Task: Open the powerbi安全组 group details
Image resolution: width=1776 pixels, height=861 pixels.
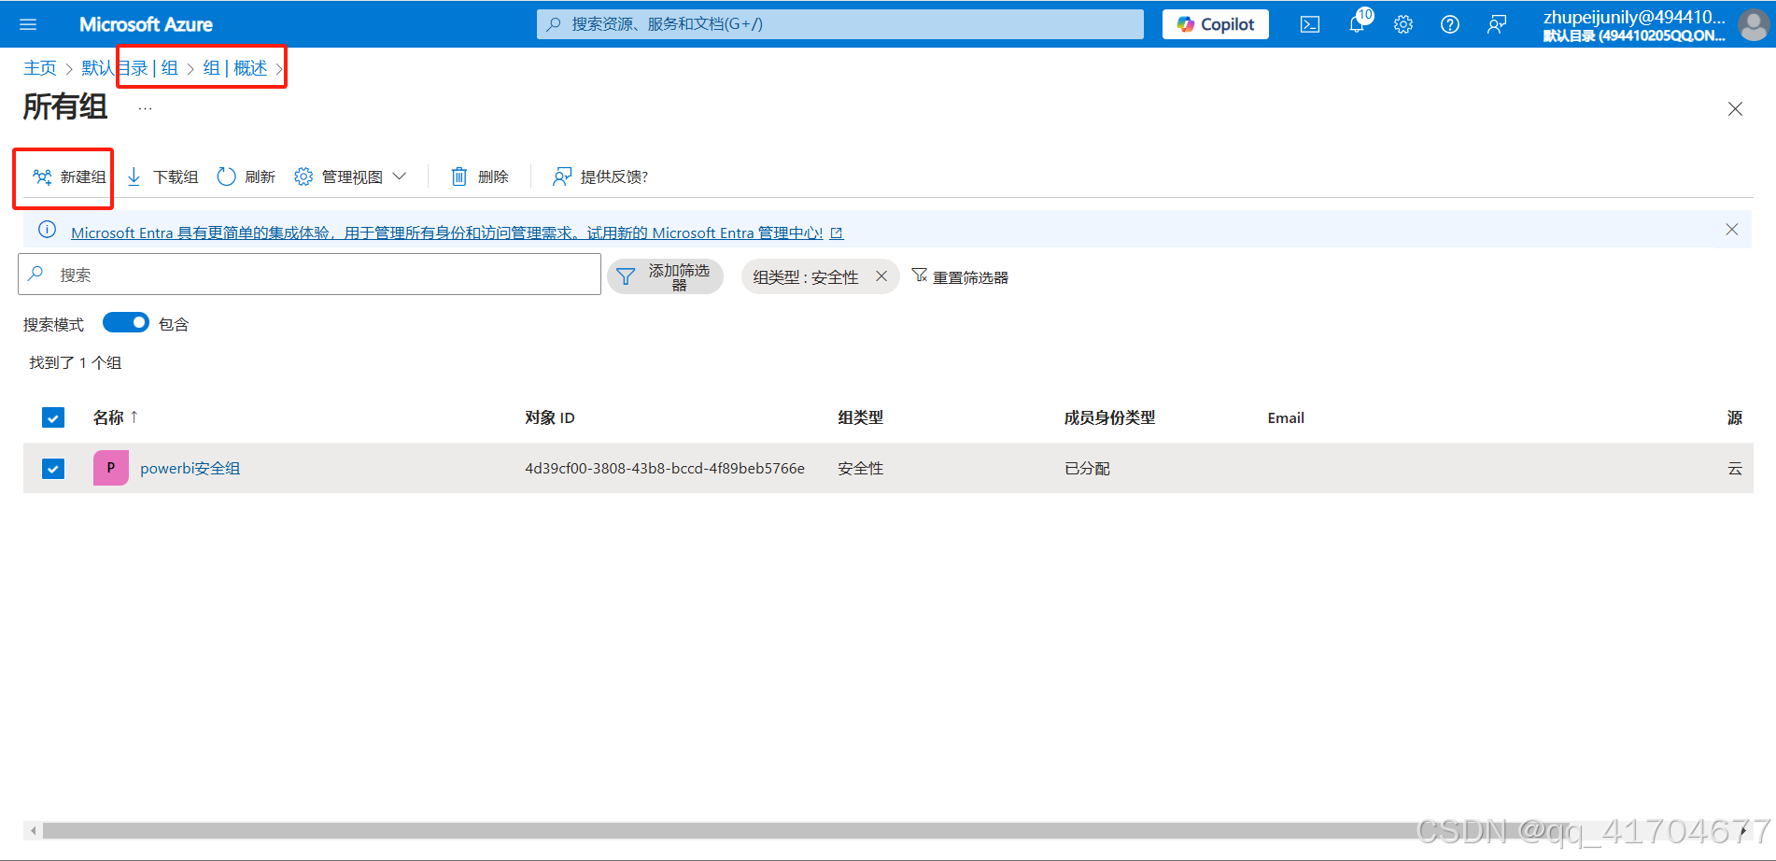Action: pos(190,468)
